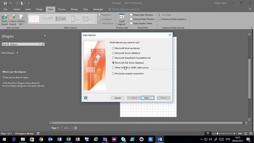Click the Page-1 tab
254x143 pixels.
tap(55, 128)
